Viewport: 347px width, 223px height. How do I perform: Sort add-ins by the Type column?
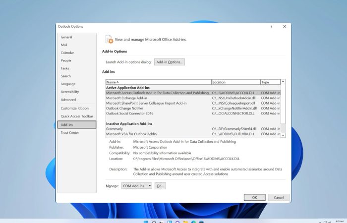point(271,82)
